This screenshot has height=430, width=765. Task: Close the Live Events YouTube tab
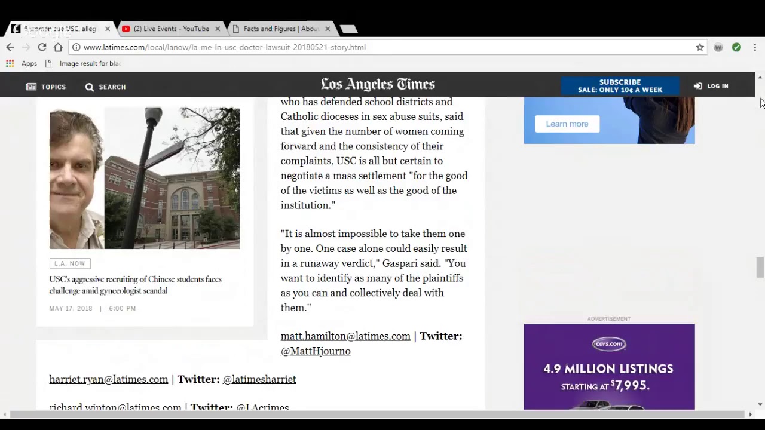point(218,29)
